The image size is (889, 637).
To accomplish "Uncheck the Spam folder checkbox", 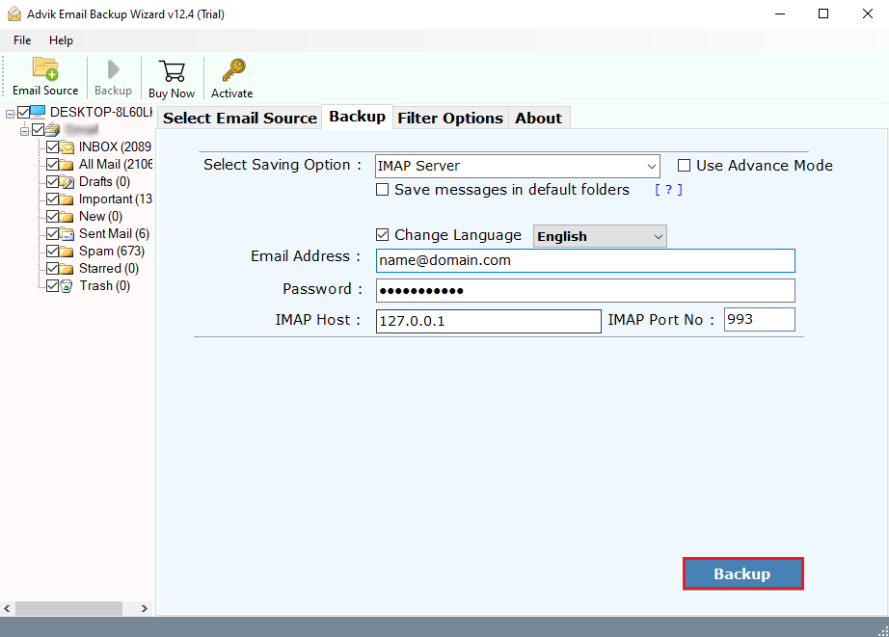I will 53,252.
